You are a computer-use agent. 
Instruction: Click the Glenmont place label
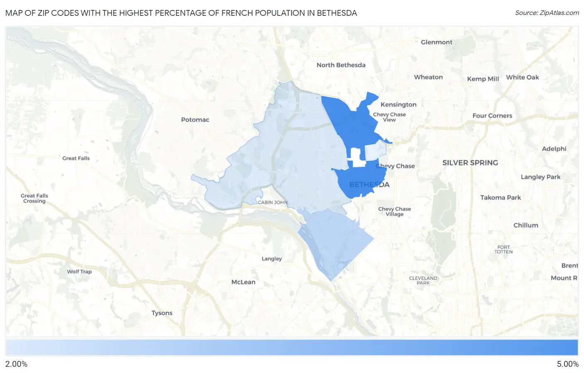(x=437, y=42)
